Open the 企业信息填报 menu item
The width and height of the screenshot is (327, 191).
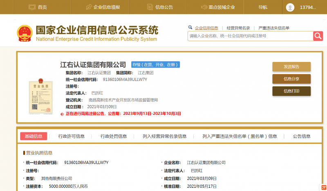click(107, 7)
